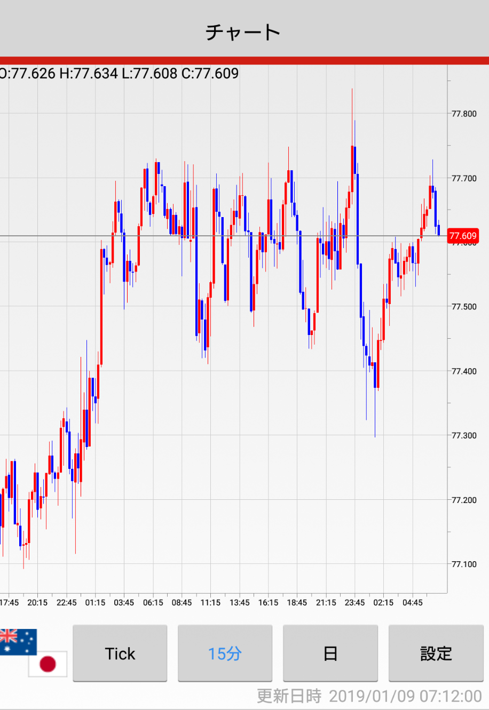Click the 01:15 time axis marker

click(95, 602)
